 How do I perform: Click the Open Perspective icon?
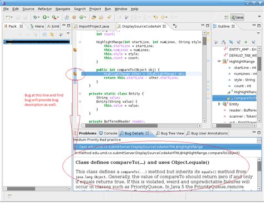(226, 17)
